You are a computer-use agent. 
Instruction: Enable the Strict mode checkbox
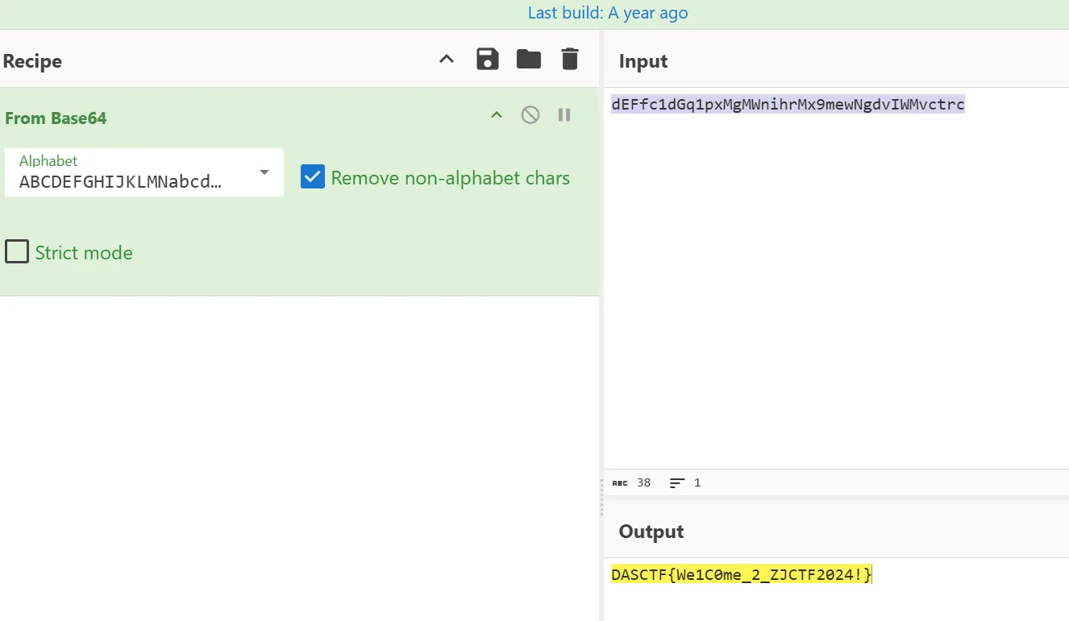click(x=17, y=252)
